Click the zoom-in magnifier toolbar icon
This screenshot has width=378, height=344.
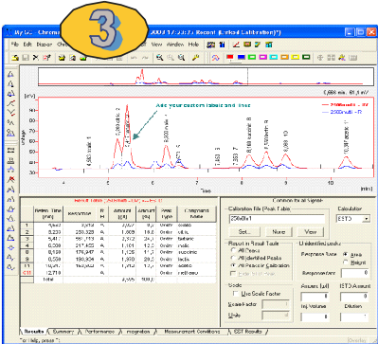pos(160,58)
